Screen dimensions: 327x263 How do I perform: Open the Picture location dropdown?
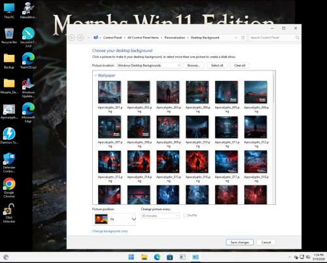pos(149,65)
